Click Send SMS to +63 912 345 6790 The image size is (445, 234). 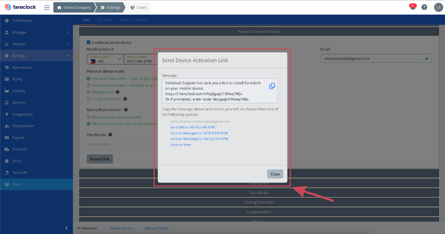coord(193,127)
